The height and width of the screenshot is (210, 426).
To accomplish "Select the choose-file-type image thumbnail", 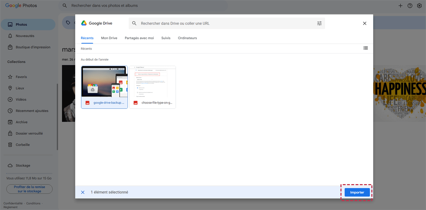I will (x=152, y=82).
